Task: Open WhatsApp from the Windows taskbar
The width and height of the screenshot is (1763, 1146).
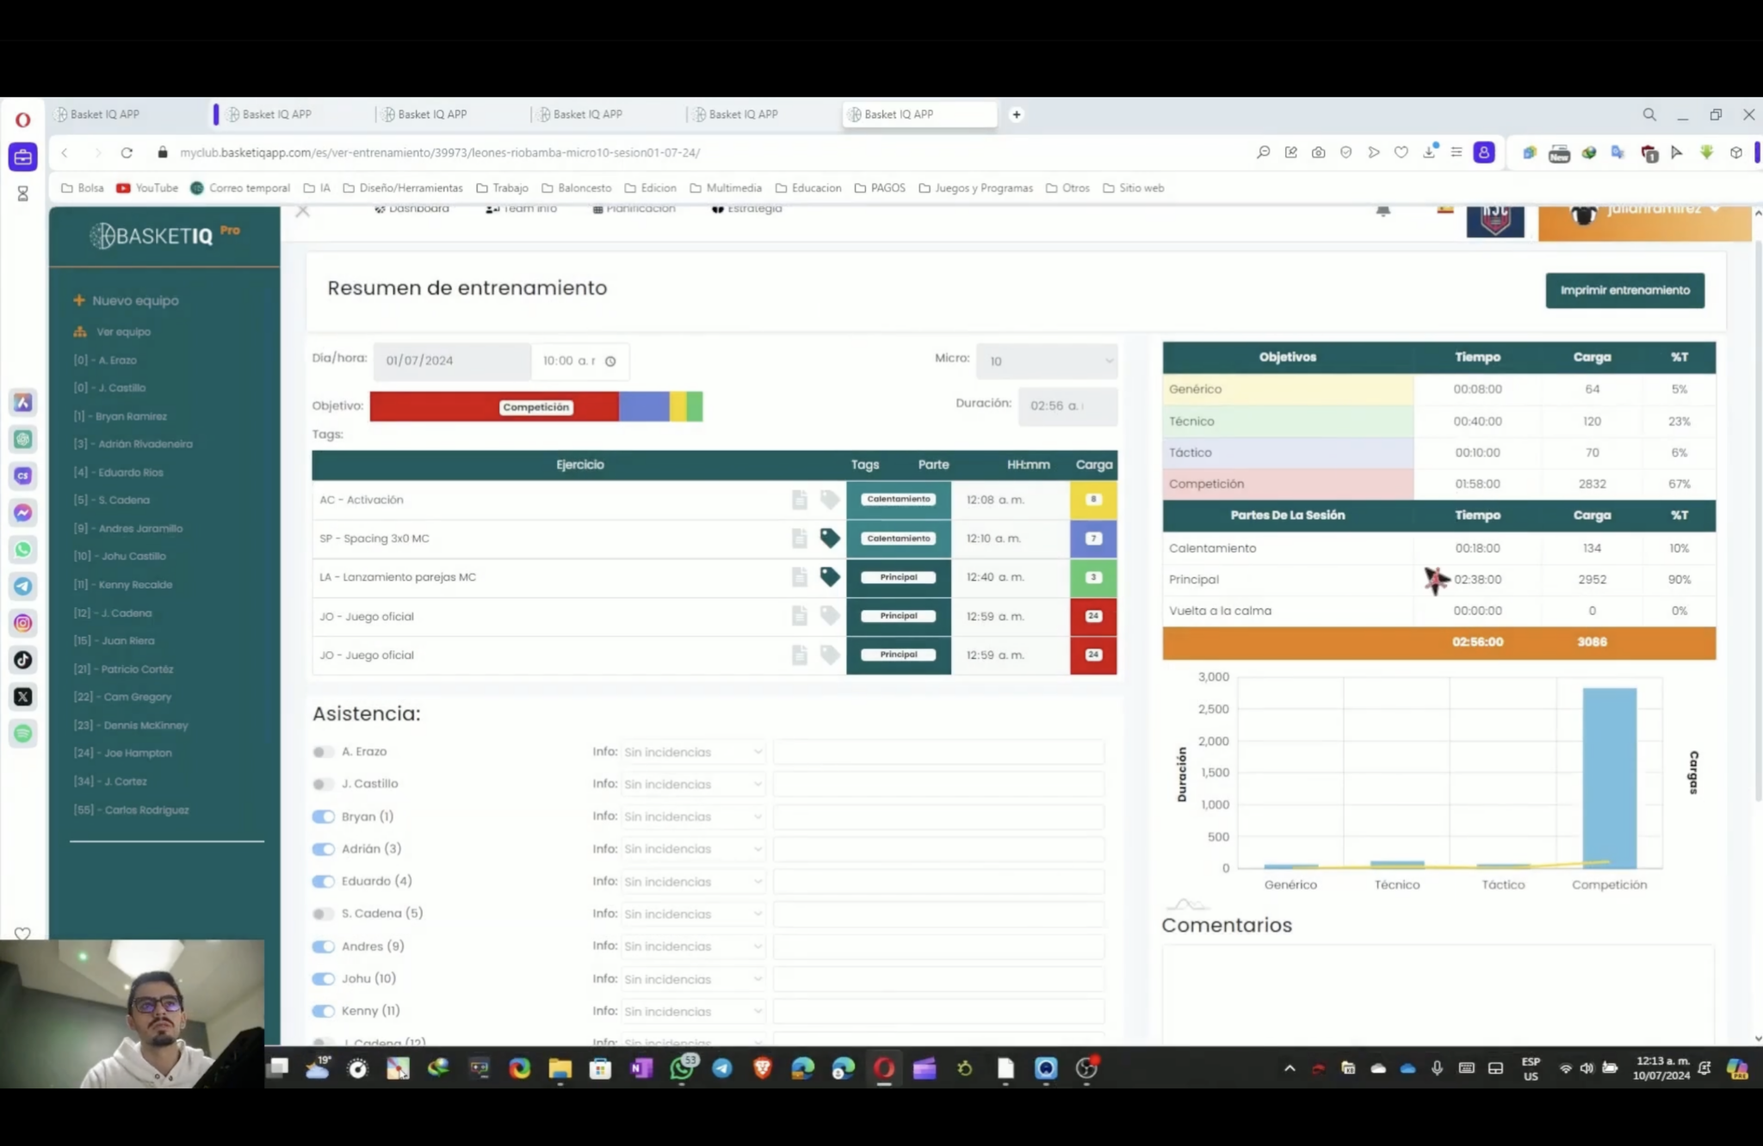Action: 682,1068
